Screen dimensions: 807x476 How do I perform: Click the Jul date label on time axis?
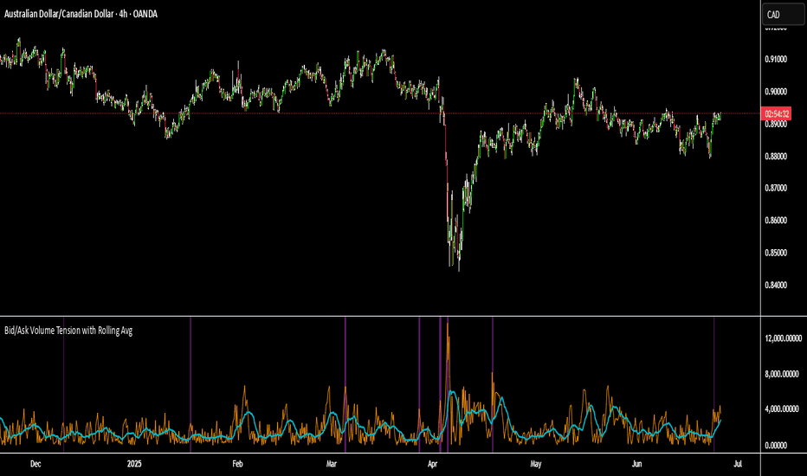pyautogui.click(x=738, y=464)
